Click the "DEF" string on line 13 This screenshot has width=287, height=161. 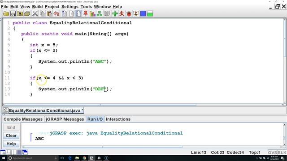[99, 89]
